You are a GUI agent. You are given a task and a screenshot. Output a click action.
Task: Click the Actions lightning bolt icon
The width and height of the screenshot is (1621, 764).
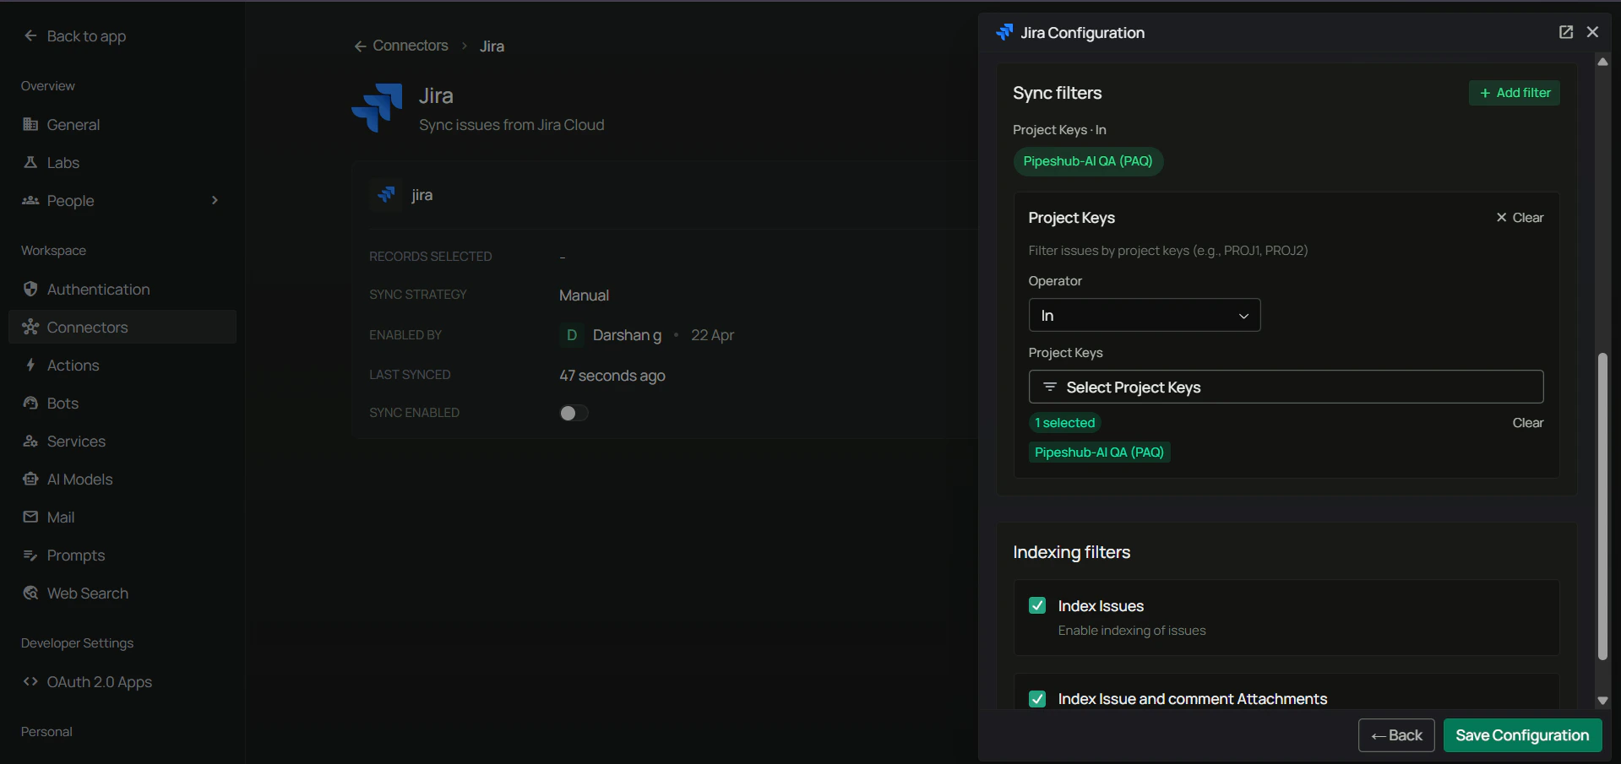[x=30, y=365]
